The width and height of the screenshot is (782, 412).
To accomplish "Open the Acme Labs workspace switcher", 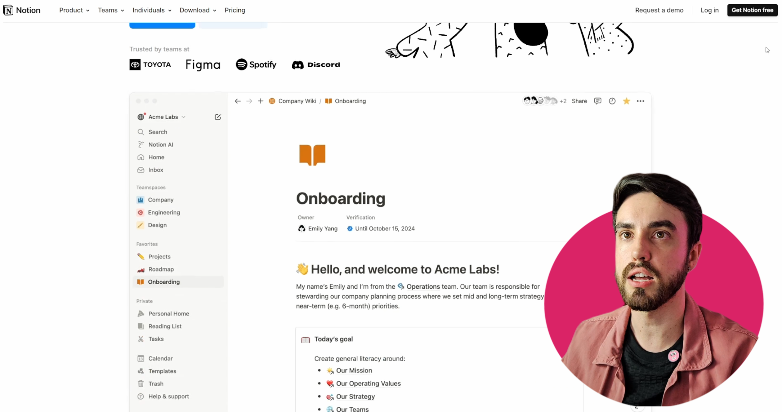I will pos(162,117).
